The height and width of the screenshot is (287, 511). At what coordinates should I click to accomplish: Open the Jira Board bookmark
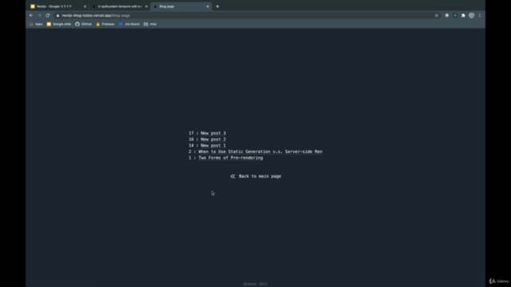[129, 24]
